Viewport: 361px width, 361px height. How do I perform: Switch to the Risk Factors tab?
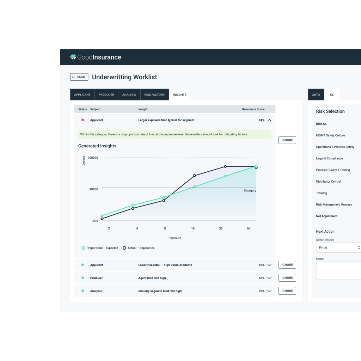point(154,95)
